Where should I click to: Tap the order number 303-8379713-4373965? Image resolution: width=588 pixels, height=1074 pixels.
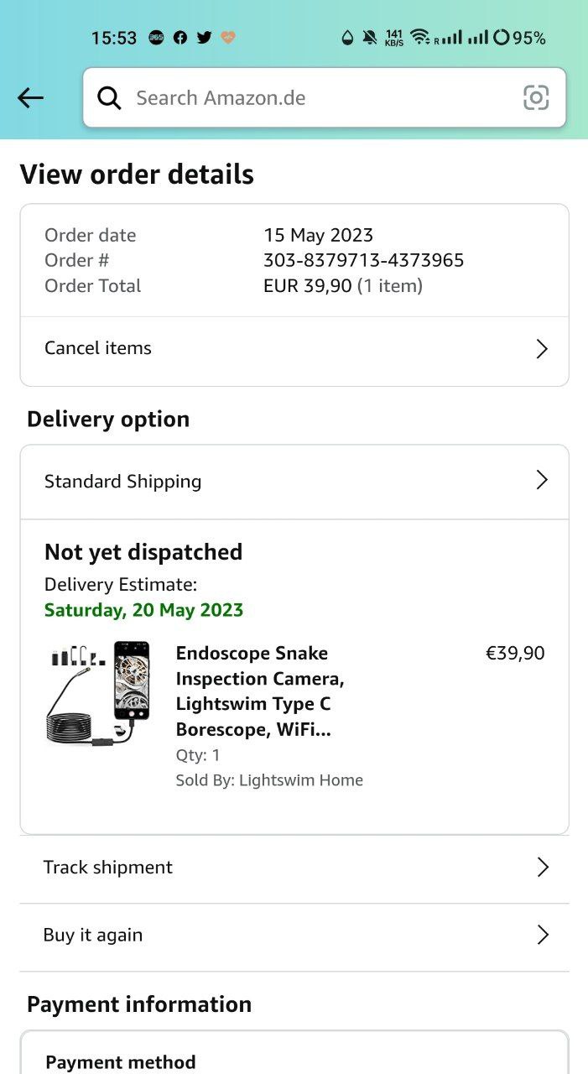point(363,260)
